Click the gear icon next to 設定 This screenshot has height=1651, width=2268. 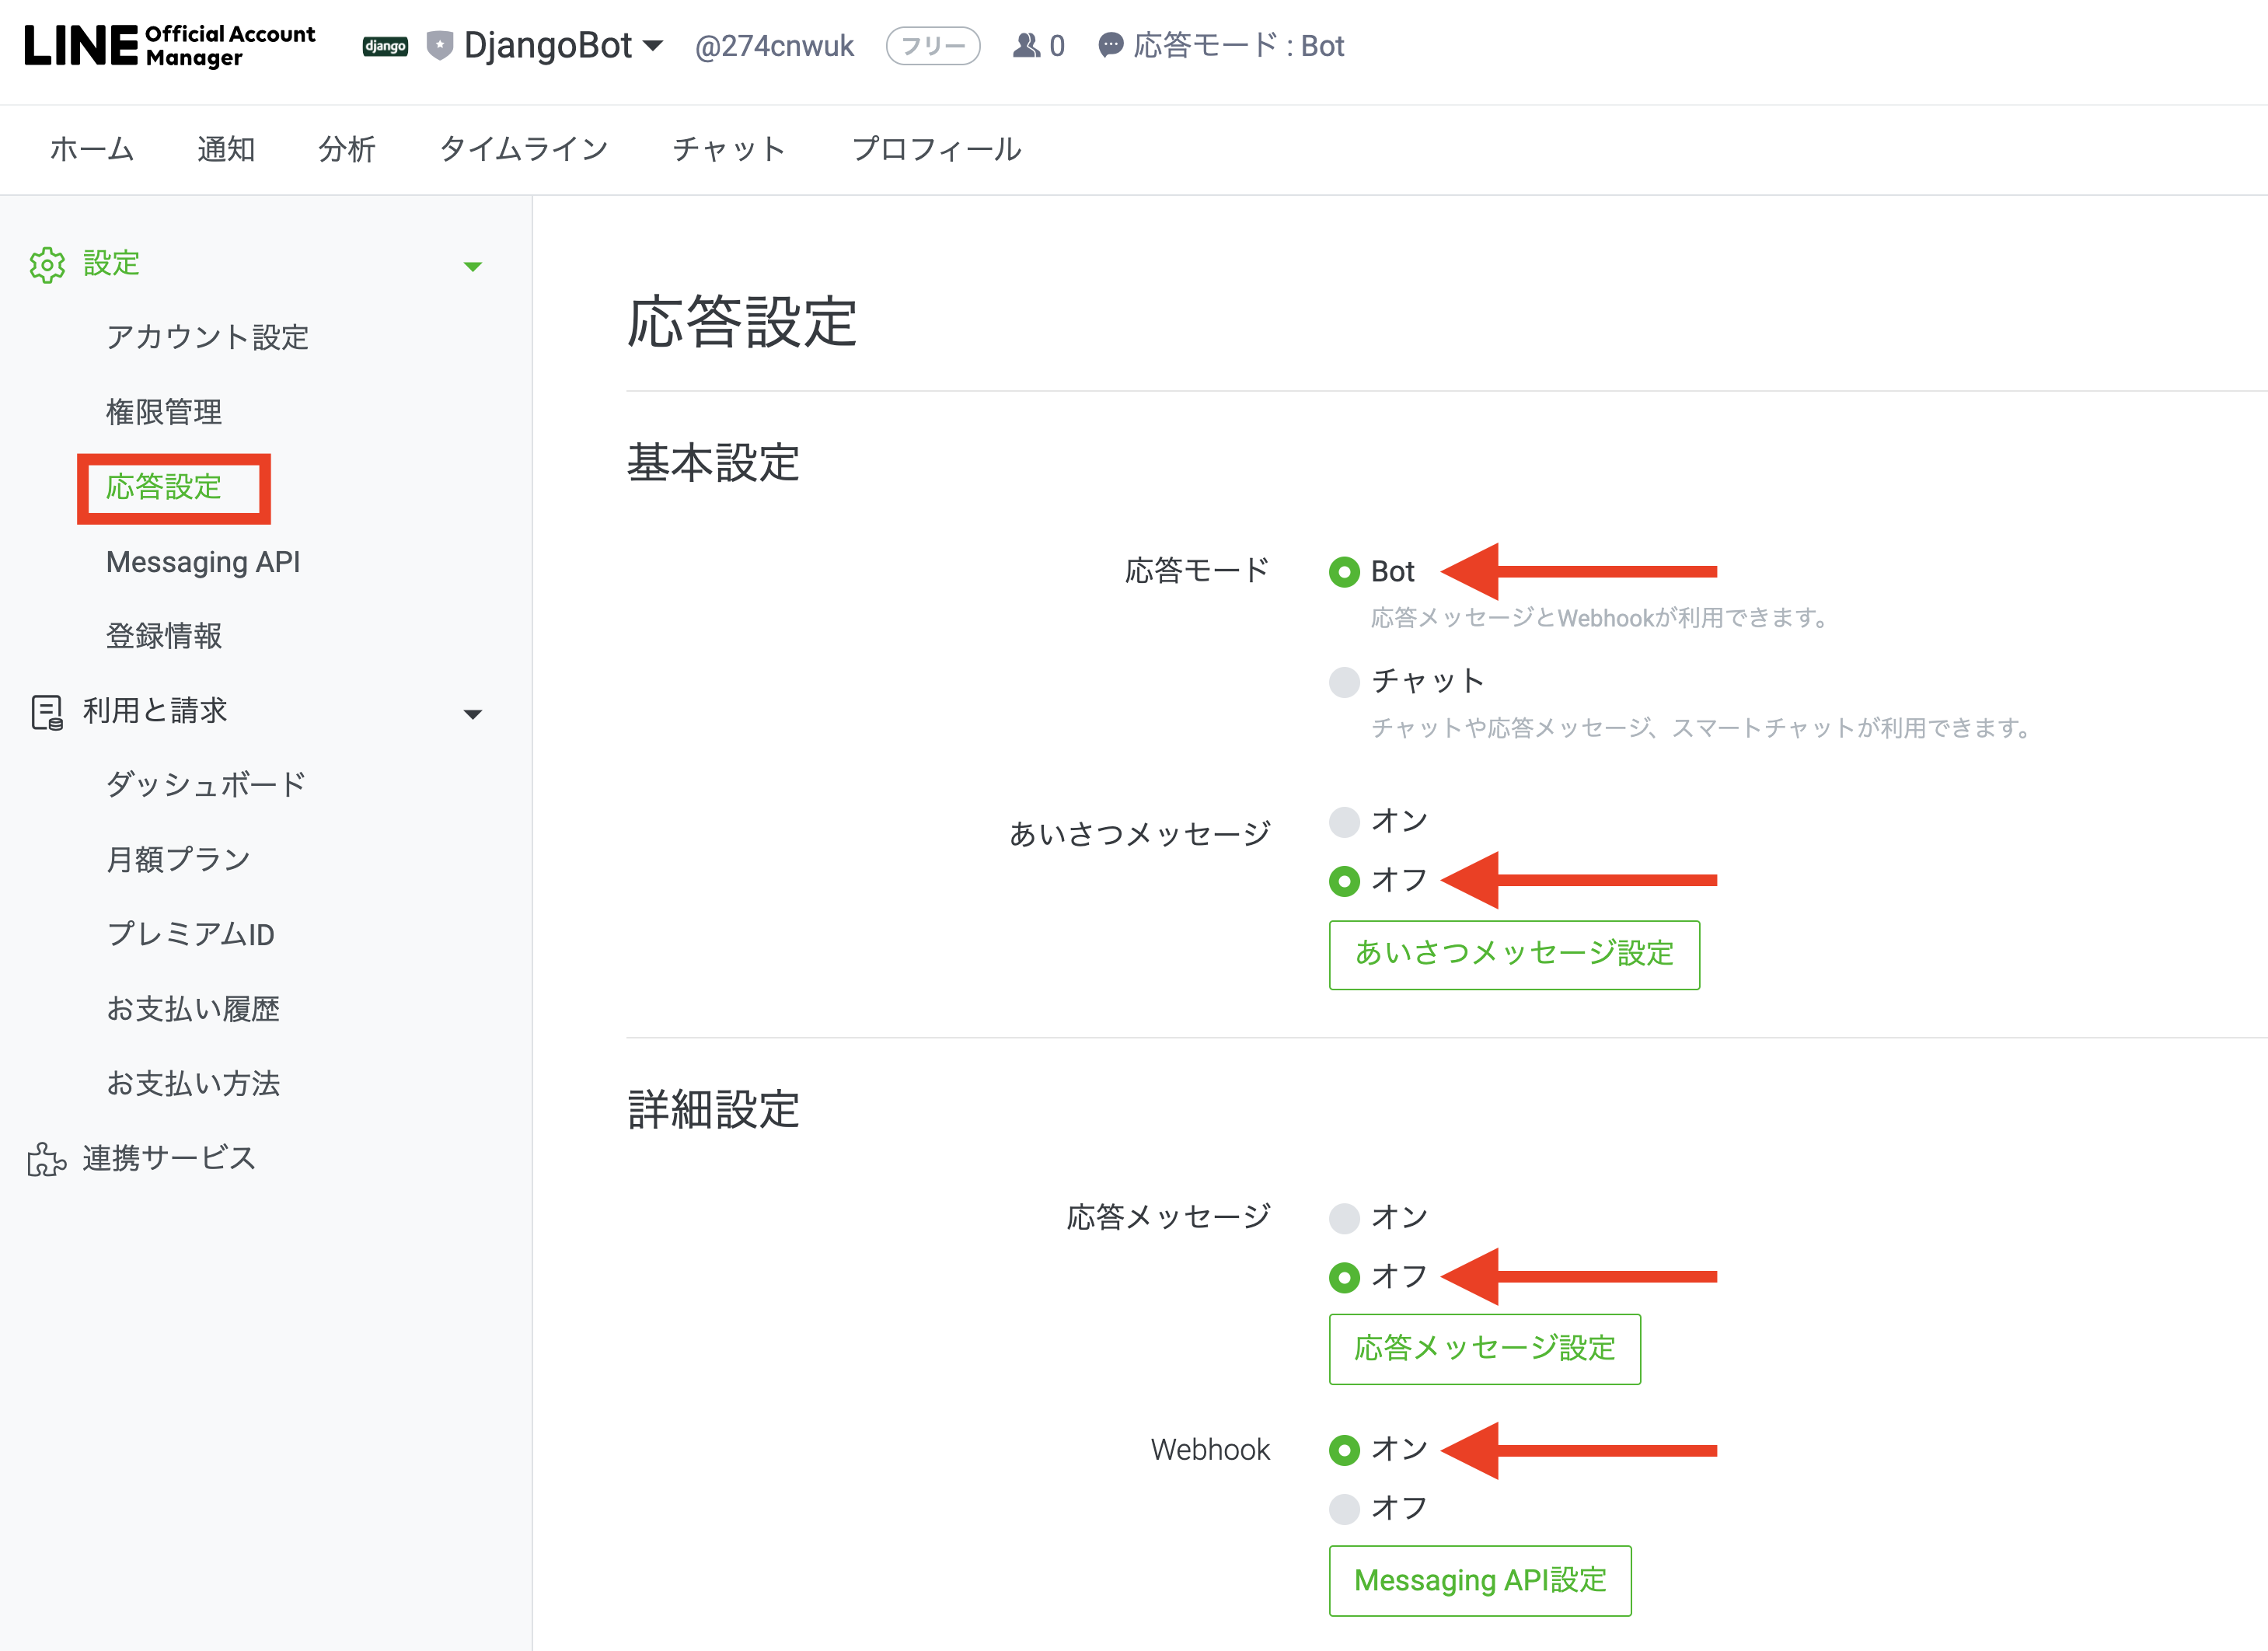[47, 264]
